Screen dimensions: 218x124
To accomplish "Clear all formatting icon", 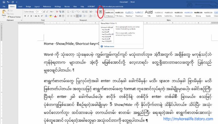I will [x=57, y=12].
